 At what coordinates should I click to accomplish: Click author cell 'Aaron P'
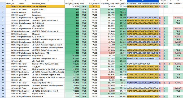click(25, 15)
